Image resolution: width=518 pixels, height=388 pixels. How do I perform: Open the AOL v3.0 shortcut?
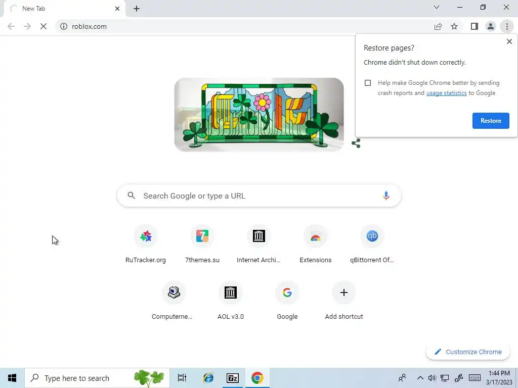point(231,301)
